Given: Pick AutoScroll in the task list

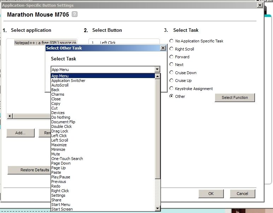Looking at the screenshot, I should coord(103,85).
